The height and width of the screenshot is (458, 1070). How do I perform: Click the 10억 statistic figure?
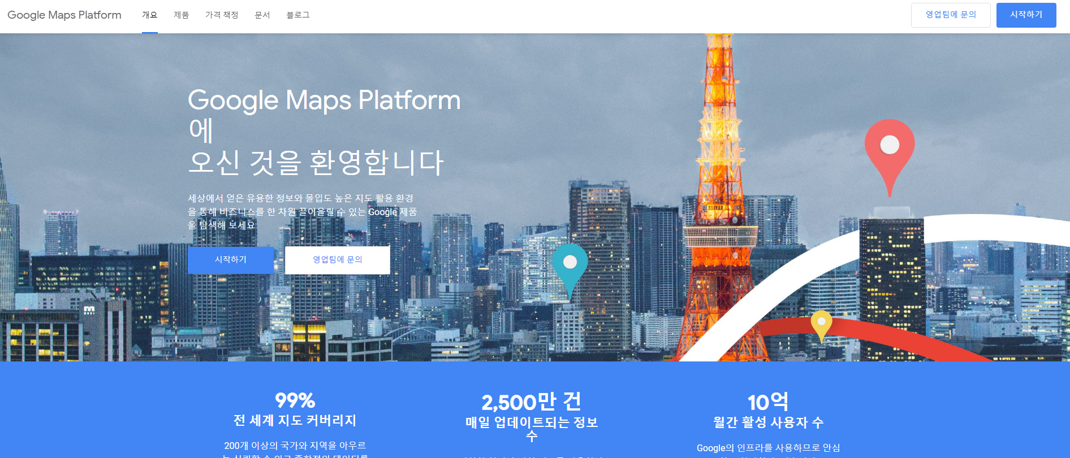click(x=768, y=402)
